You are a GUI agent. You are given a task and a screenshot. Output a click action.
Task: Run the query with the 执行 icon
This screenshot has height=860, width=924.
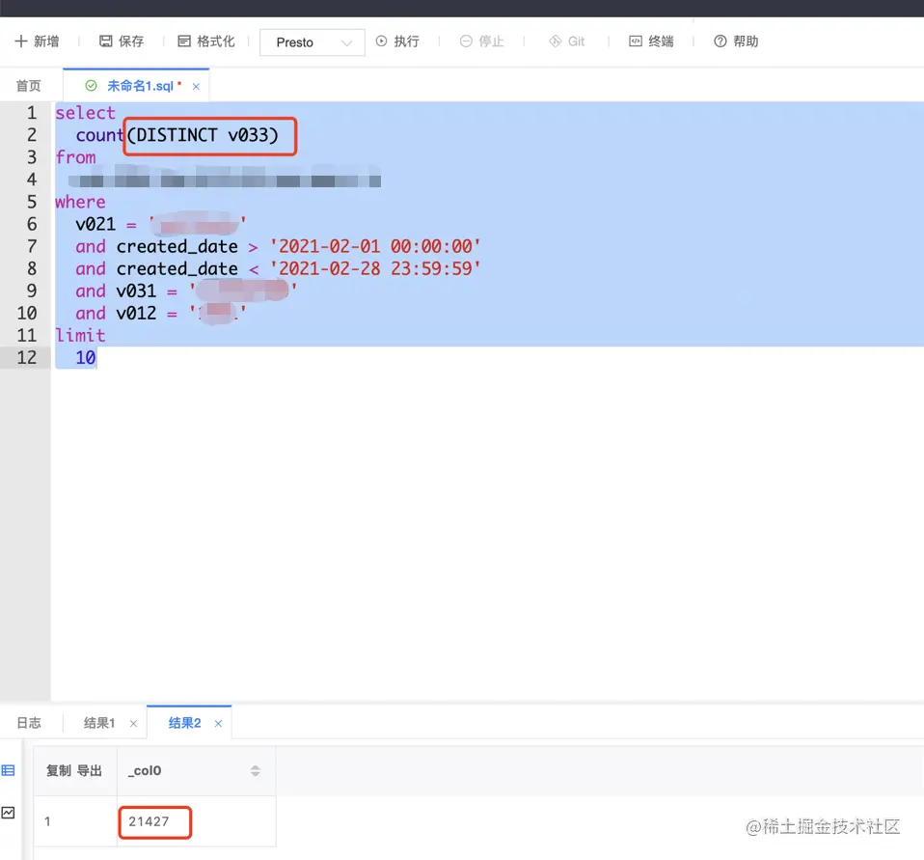click(x=381, y=41)
